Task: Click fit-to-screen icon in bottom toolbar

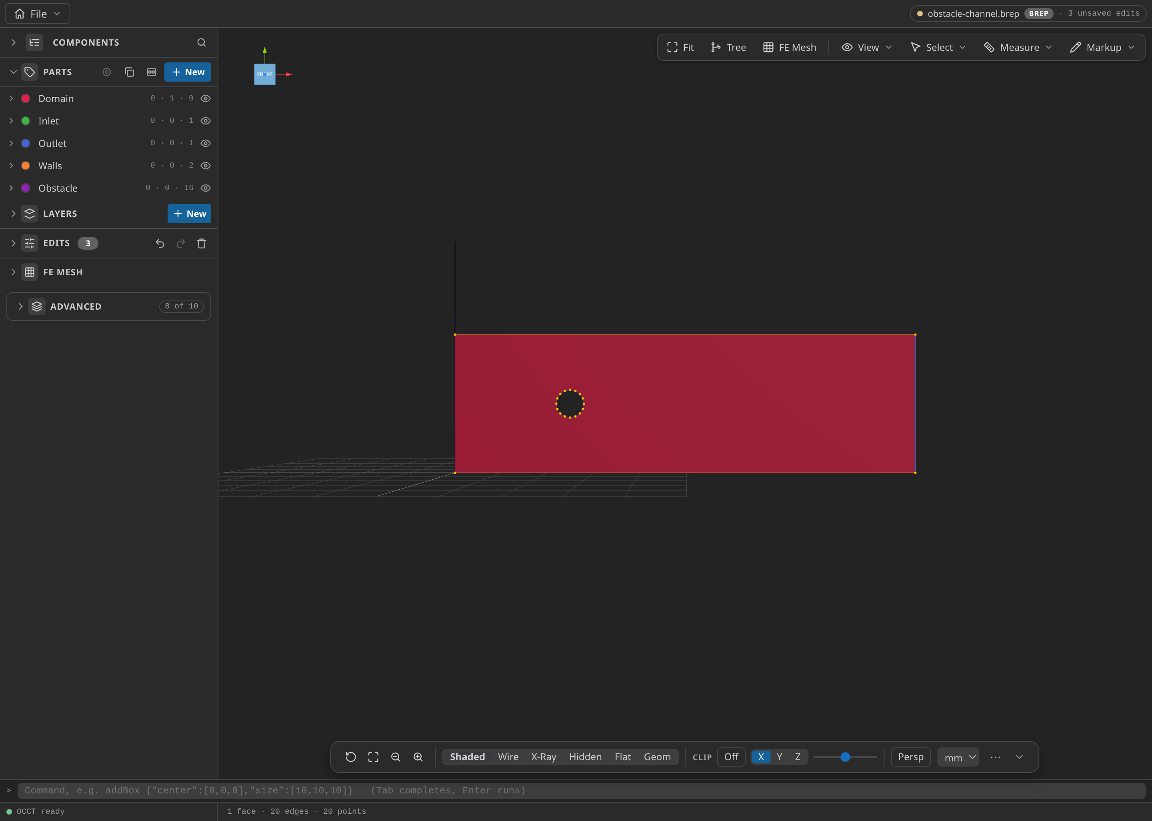Action: tap(373, 757)
